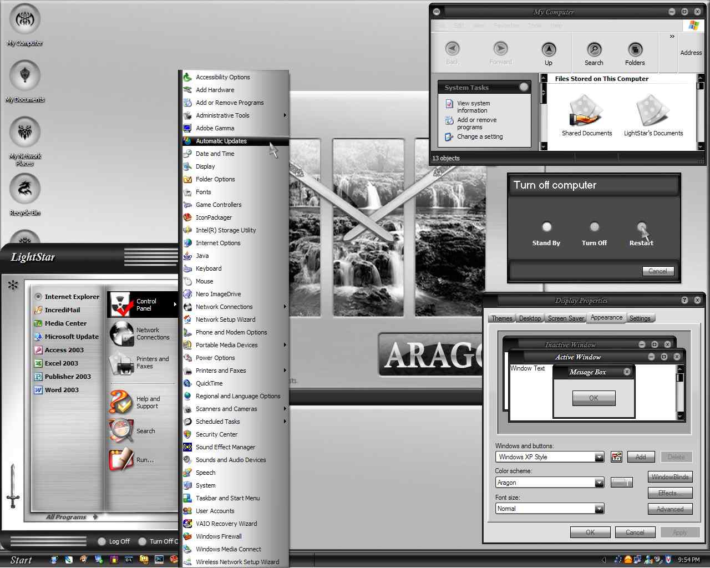Viewport: 710px width, 568px height.
Task: Select Taskbar and Start Menu entry
Action: point(236,498)
